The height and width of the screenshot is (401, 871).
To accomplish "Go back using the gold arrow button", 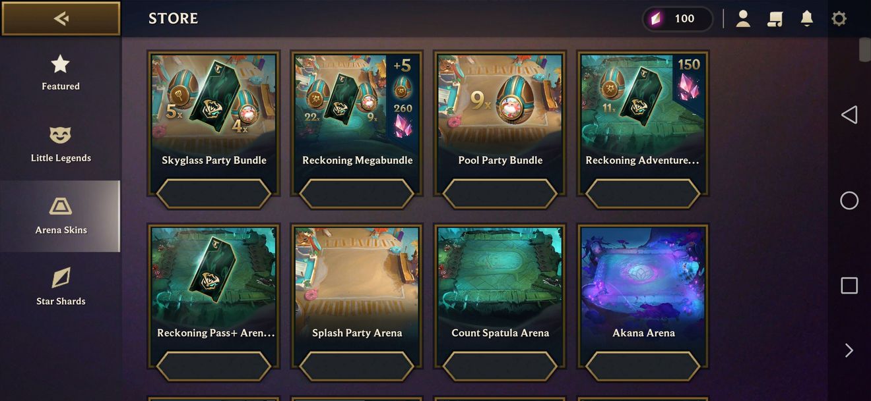I will pos(61,18).
